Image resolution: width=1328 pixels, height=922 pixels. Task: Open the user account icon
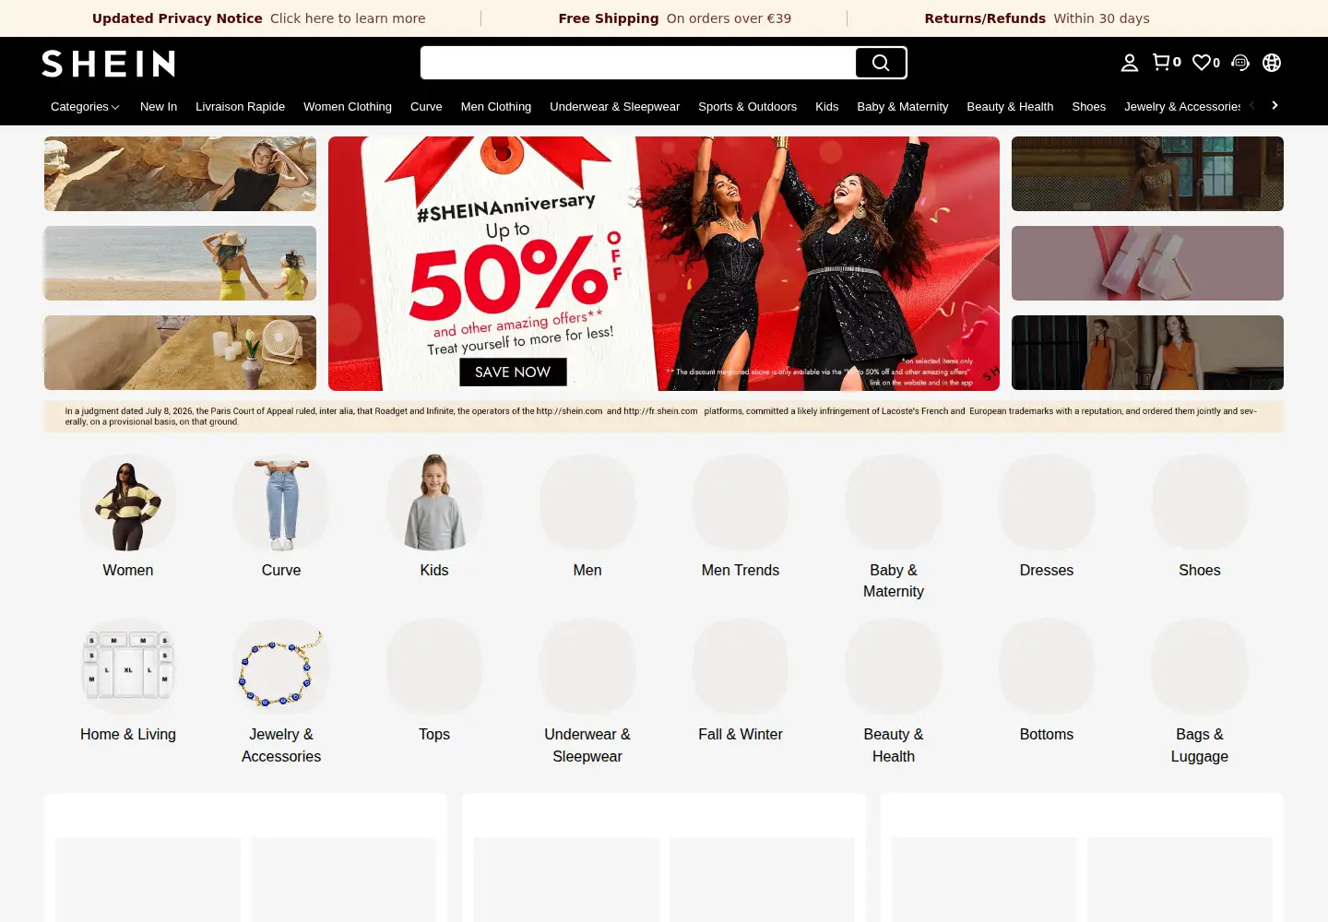tap(1130, 63)
